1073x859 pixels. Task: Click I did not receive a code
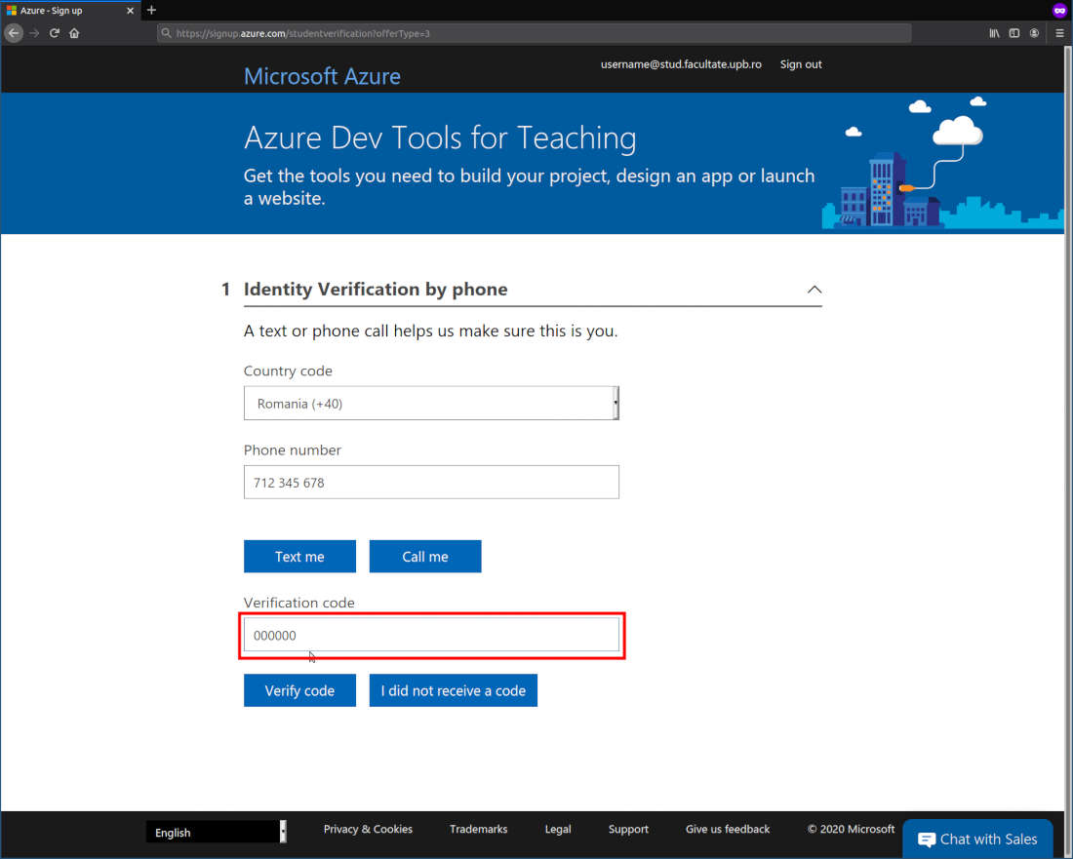(x=453, y=689)
